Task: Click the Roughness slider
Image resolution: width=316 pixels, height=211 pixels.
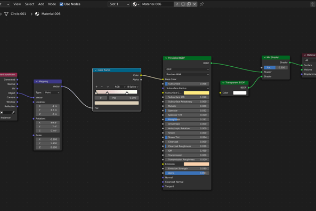Action: click(187, 120)
